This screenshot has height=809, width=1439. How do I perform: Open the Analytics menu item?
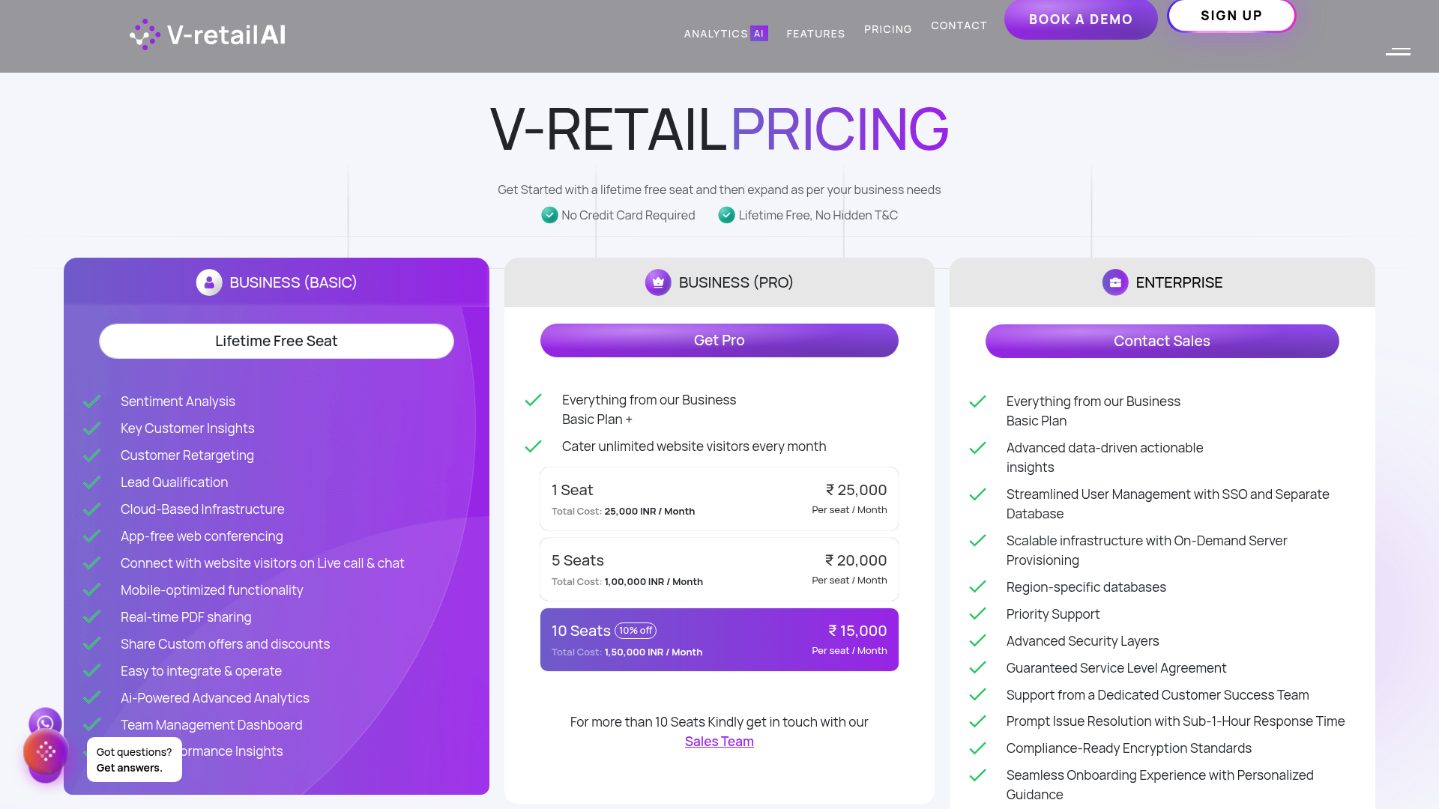coord(716,34)
